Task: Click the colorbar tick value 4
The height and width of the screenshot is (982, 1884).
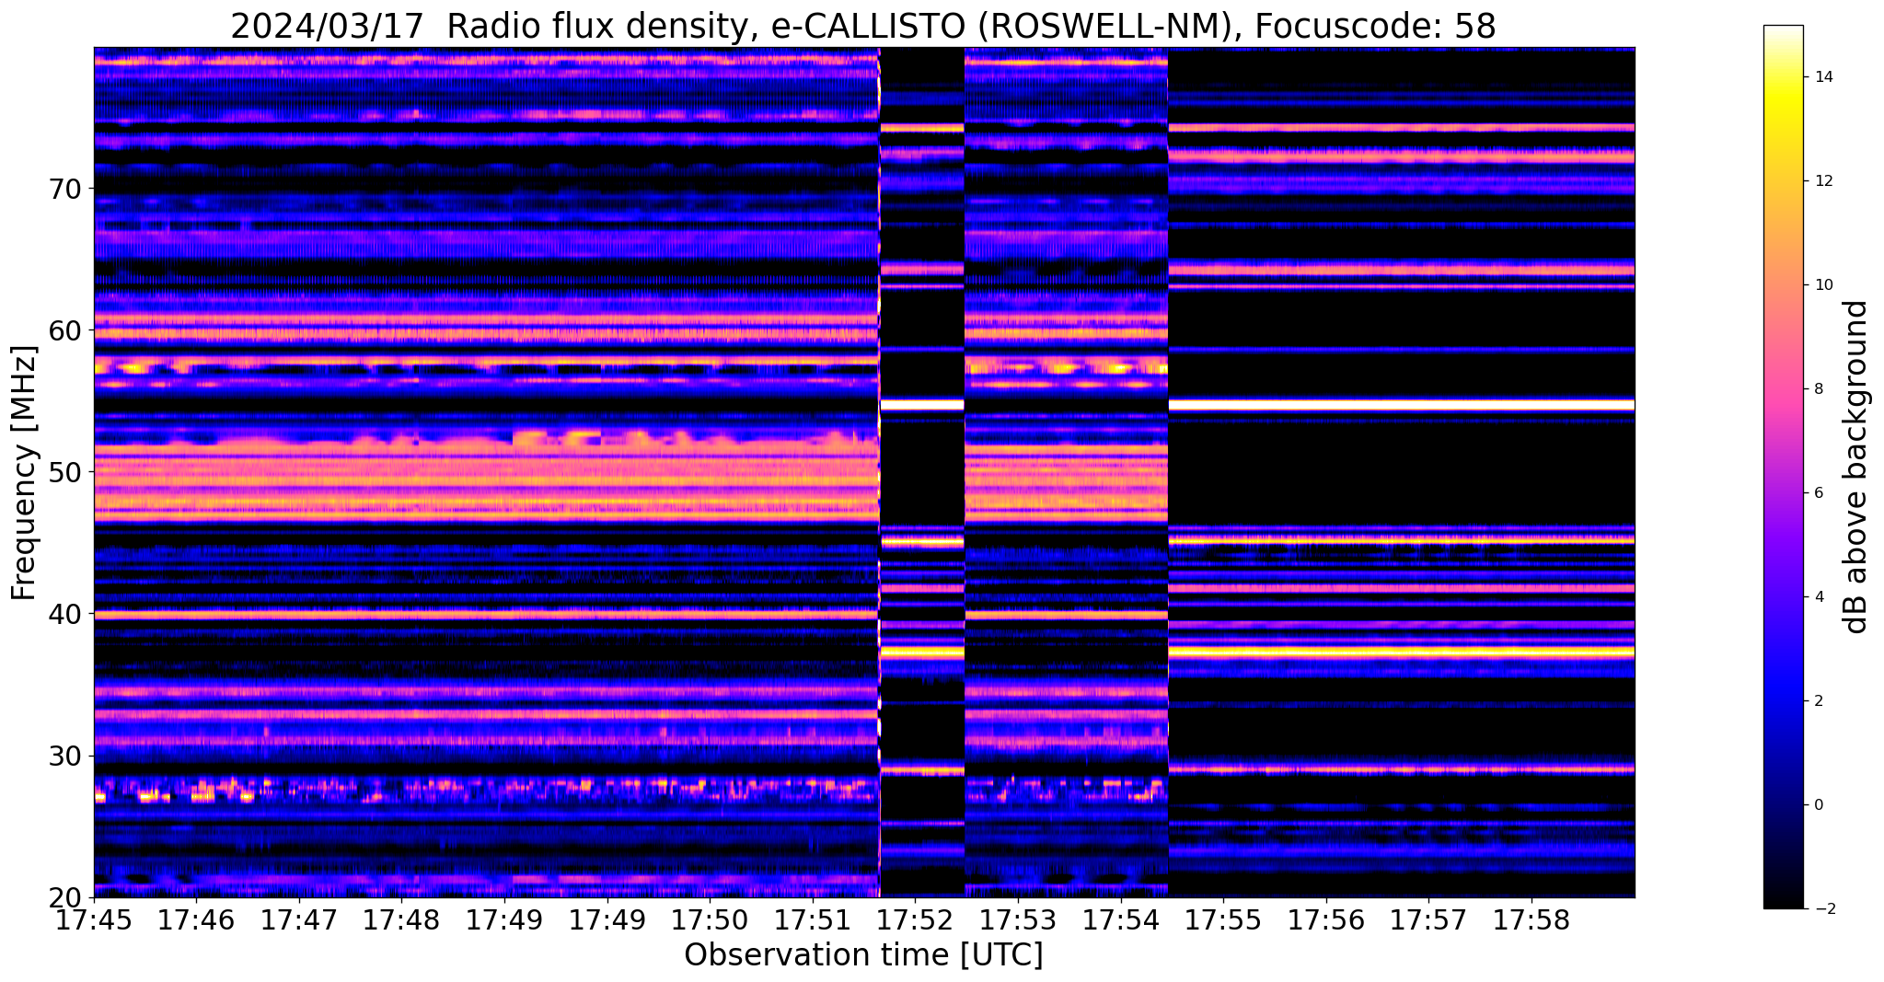Action: (1817, 597)
